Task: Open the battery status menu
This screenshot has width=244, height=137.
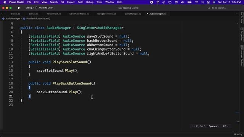Action: point(189,2)
